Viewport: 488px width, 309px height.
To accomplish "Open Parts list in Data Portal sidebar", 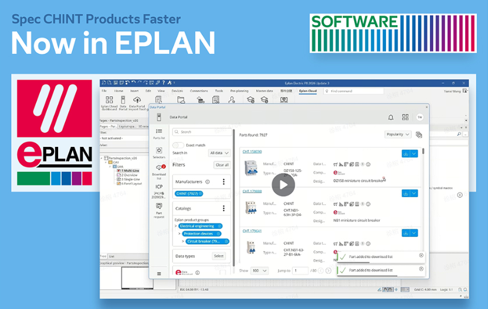I will [159, 134].
